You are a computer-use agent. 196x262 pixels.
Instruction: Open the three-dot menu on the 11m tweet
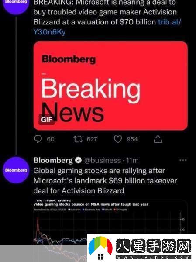pyautogui.click(x=183, y=160)
